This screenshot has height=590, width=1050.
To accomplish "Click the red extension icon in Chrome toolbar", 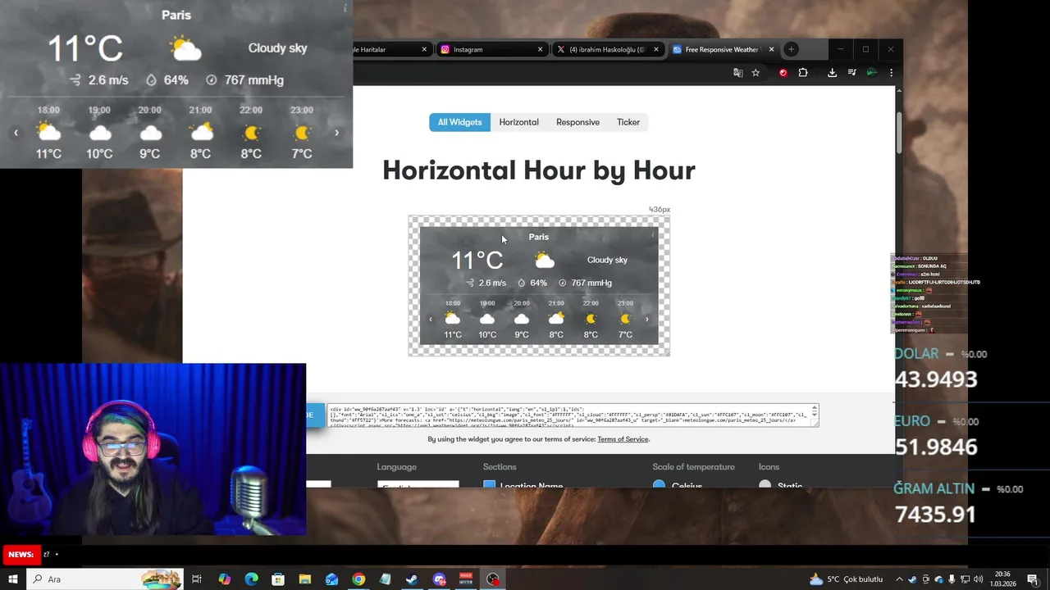I will pos(783,73).
